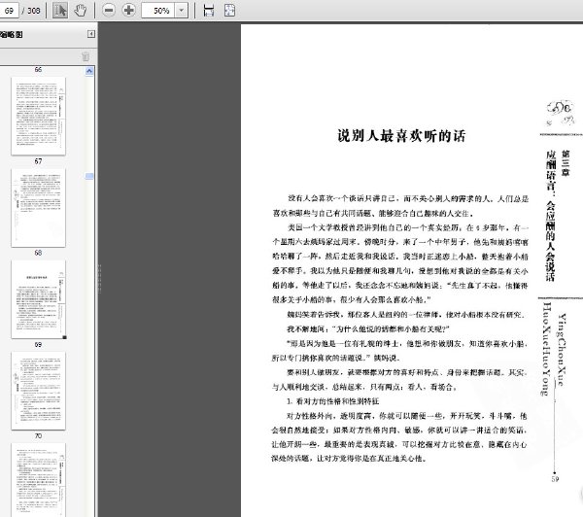Click the fit full page icon

(229, 10)
